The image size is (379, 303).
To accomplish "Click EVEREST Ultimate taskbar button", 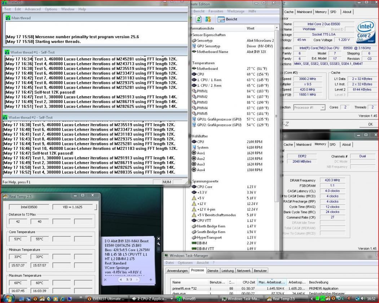I will point(106,299).
